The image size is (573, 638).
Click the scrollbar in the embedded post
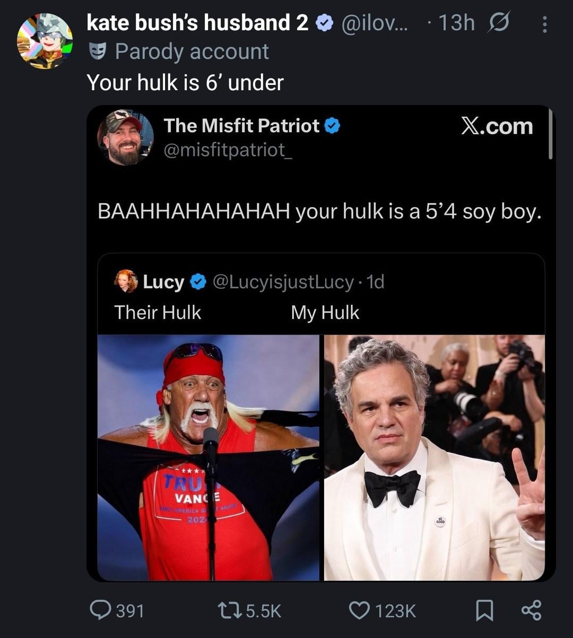(x=551, y=134)
